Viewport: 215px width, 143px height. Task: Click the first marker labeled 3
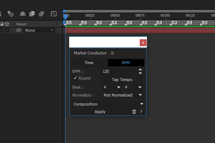(99, 22)
